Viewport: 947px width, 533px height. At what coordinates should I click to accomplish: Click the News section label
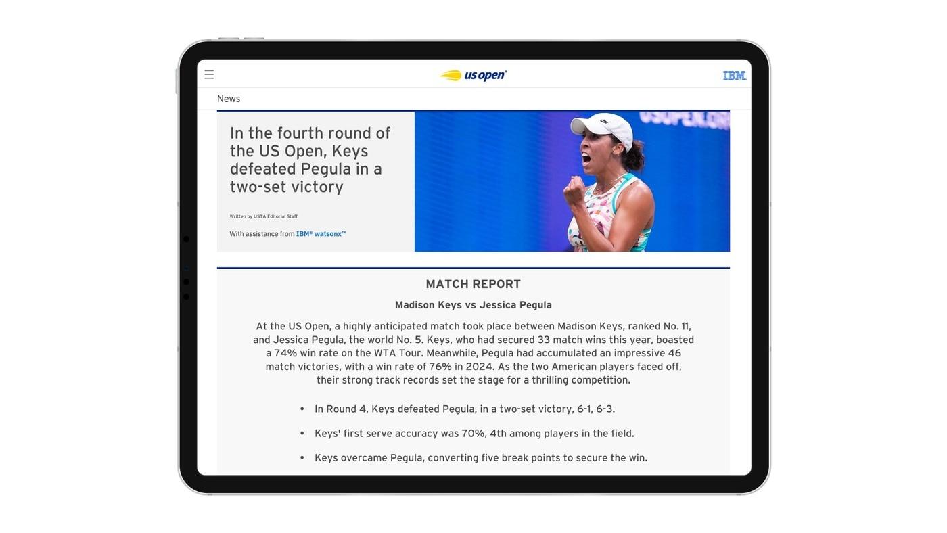tap(229, 99)
